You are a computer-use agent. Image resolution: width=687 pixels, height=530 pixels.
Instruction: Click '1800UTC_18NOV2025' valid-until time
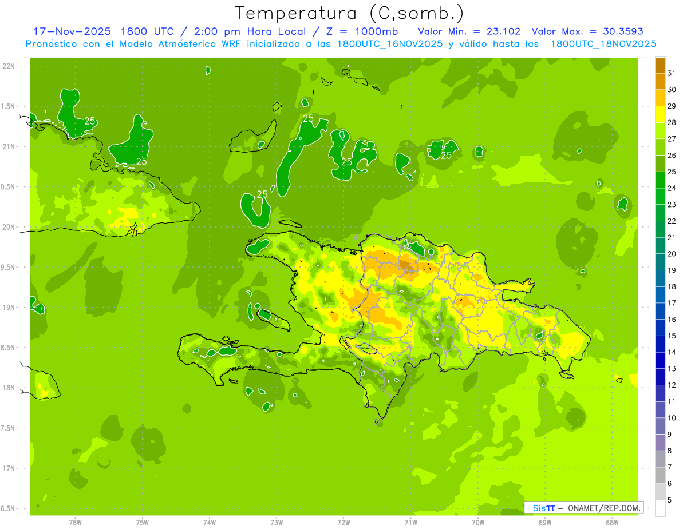coord(603,44)
